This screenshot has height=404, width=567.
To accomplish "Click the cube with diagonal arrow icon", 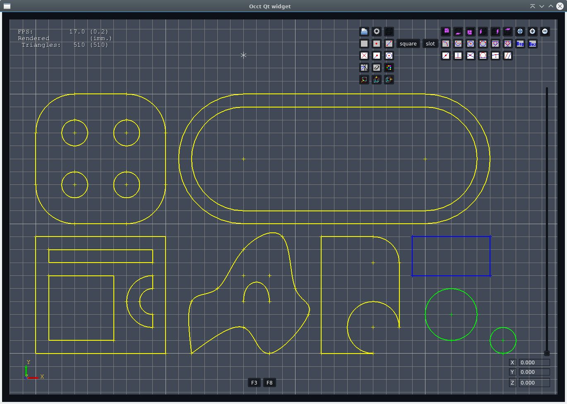I will 364,79.
